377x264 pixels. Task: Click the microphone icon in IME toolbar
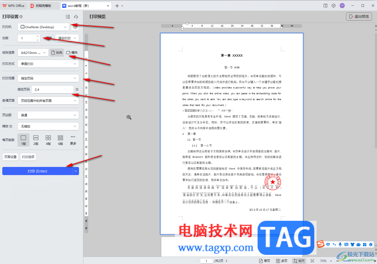(340, 244)
